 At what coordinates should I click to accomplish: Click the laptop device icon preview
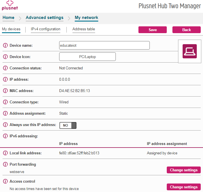[189, 51]
